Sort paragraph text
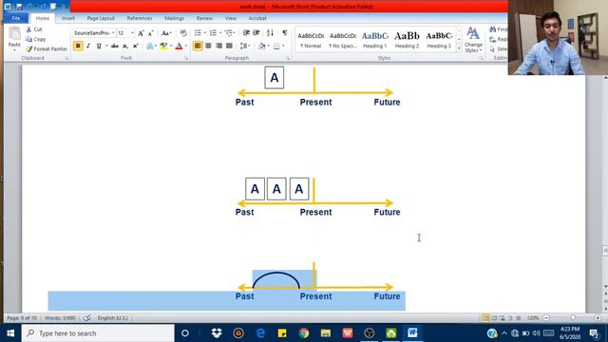This screenshot has width=608, height=342. click(270, 33)
